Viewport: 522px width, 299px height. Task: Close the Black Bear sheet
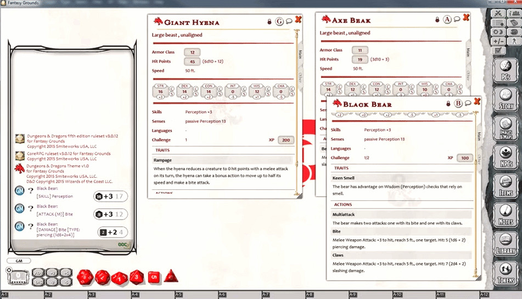(x=477, y=101)
